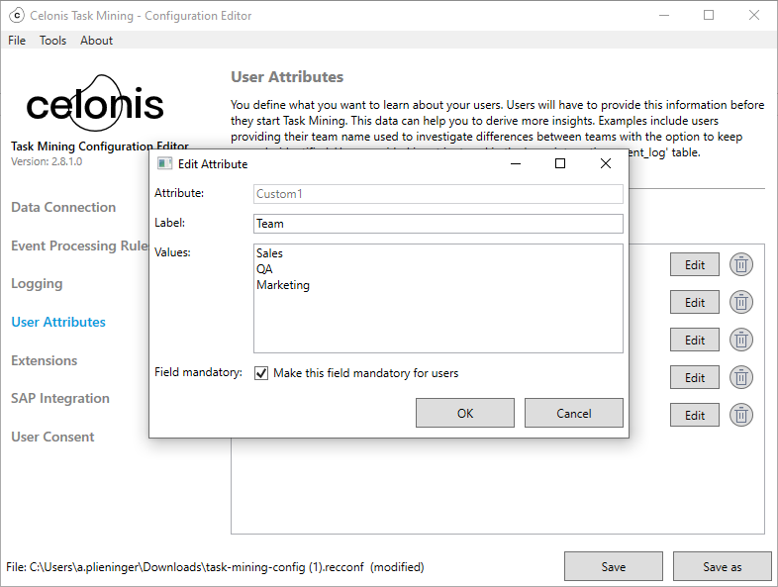Go to Extensions section
The height and width of the screenshot is (587, 778).
tap(45, 360)
